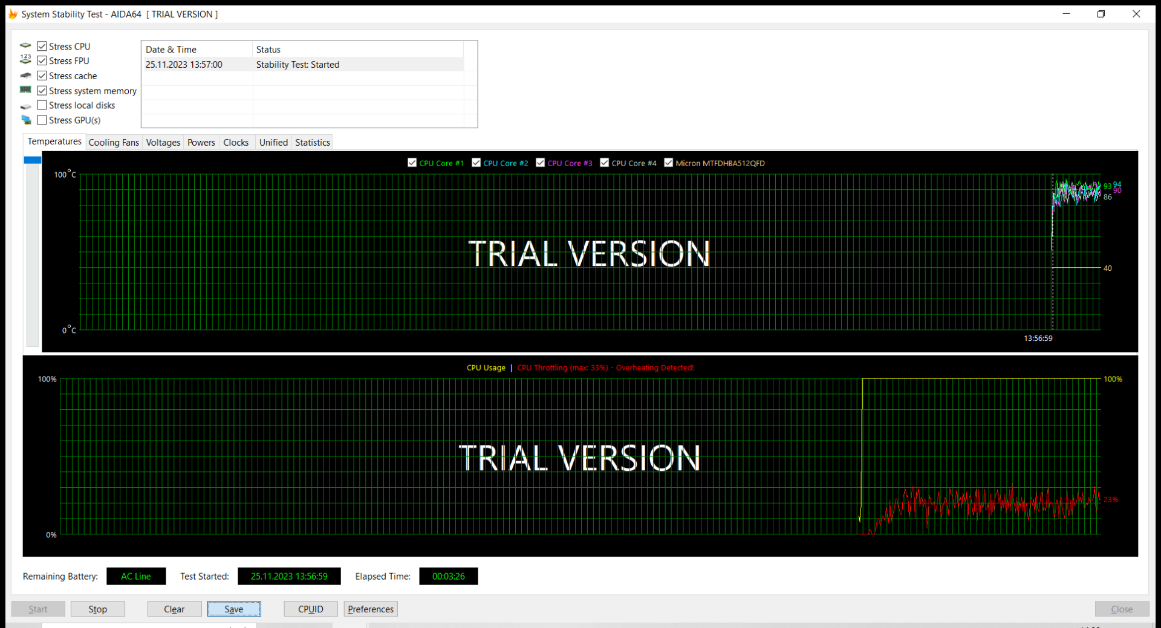
Task: Uncheck the Stress FPU checkbox
Action: [42, 60]
